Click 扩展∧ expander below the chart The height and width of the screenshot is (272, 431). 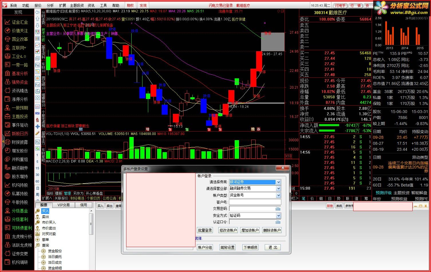(x=47, y=198)
